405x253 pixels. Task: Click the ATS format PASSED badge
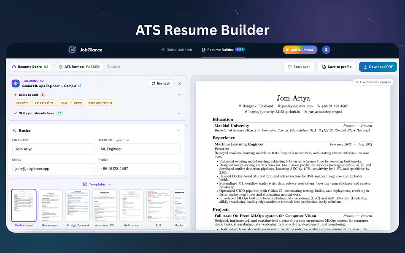tap(79, 67)
